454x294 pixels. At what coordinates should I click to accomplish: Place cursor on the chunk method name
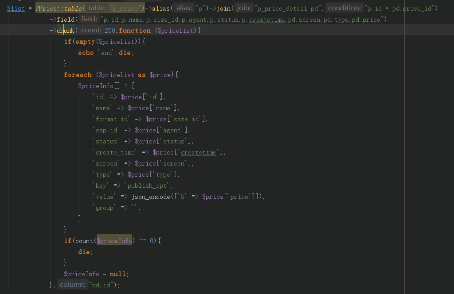click(65, 31)
